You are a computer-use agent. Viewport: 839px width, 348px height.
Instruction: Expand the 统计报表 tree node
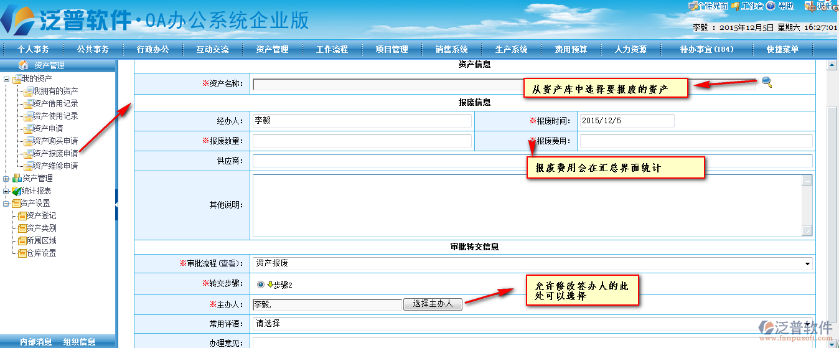pyautogui.click(x=6, y=191)
